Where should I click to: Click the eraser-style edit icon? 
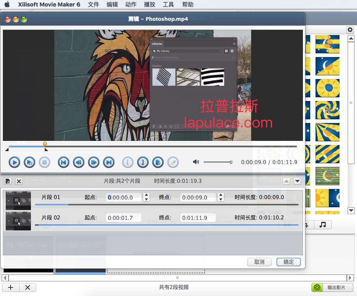click(x=173, y=162)
